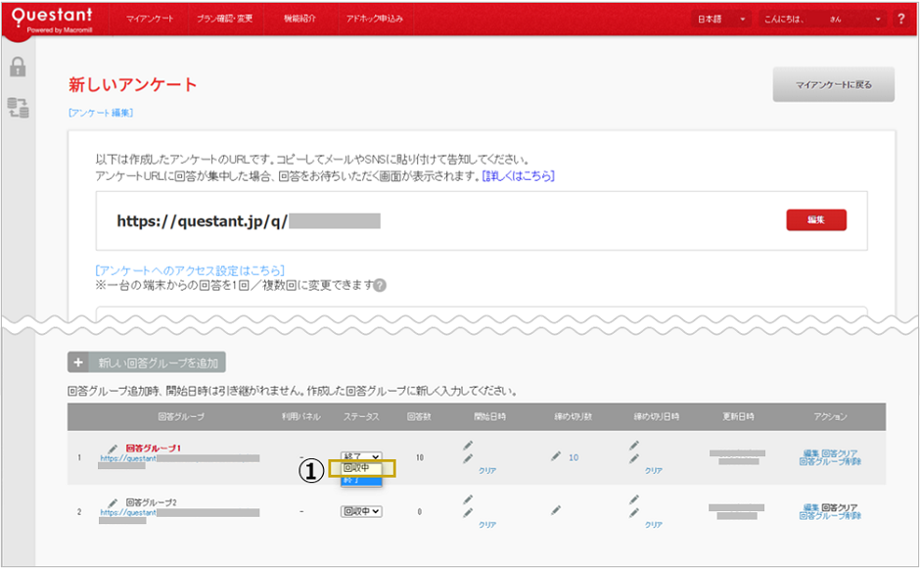
Task: Open status dropdown for 回答グループ2
Action: click(361, 511)
